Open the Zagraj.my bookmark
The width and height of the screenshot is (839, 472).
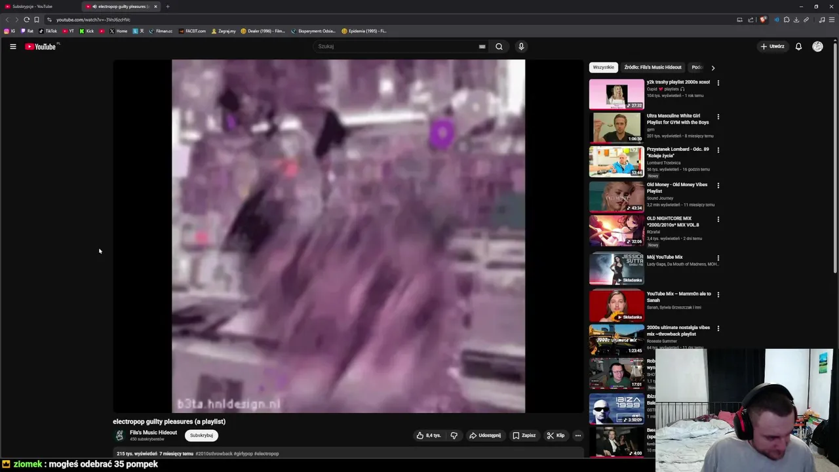(x=224, y=31)
